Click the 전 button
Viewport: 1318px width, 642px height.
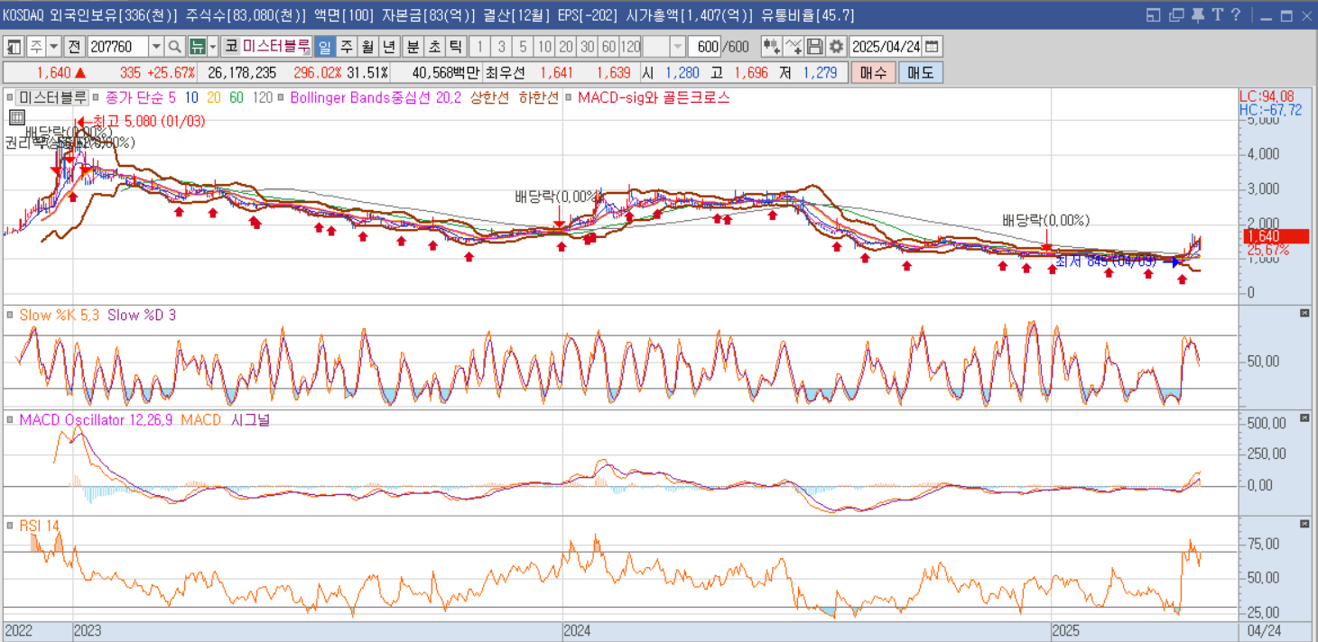pyautogui.click(x=75, y=47)
